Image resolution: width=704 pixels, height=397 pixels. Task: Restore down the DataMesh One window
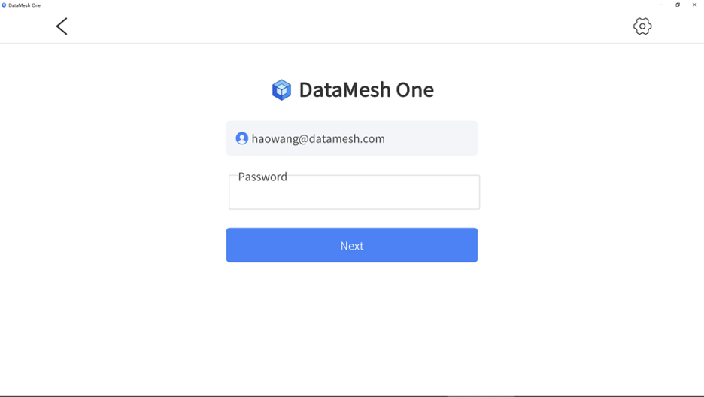678,5
